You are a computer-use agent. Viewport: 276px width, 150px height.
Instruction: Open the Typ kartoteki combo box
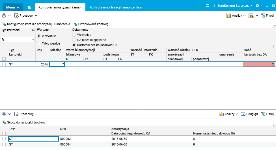click(18, 40)
